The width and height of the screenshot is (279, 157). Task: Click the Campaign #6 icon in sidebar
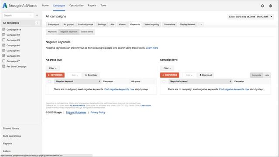4,56
